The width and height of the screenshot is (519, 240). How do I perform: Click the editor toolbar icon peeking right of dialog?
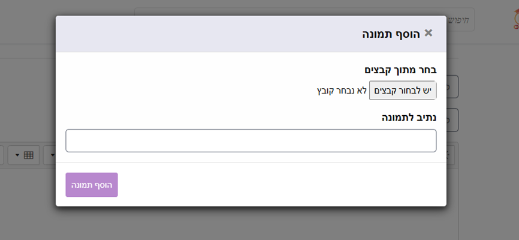click(450, 155)
